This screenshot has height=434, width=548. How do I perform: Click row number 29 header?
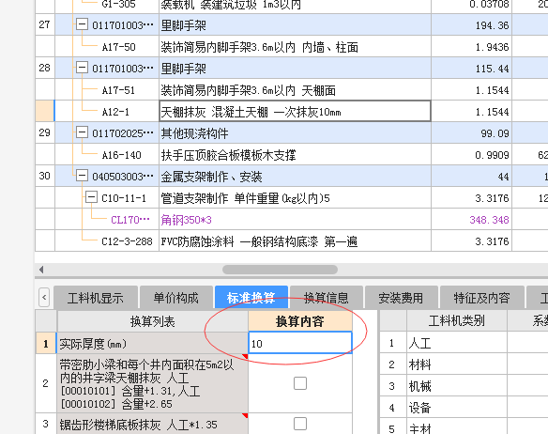(x=45, y=132)
